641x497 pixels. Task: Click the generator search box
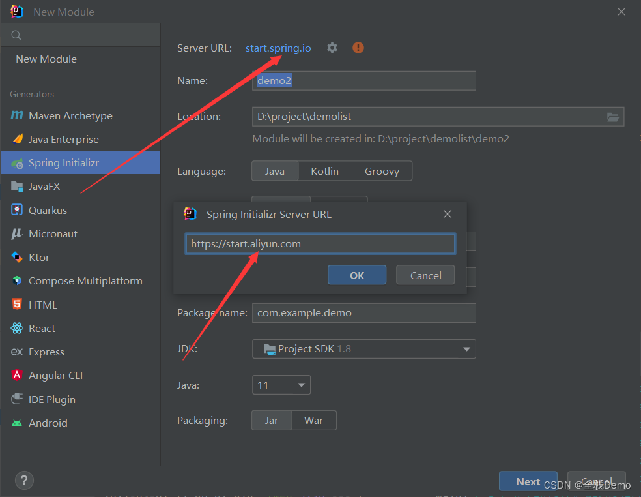pyautogui.click(x=80, y=35)
